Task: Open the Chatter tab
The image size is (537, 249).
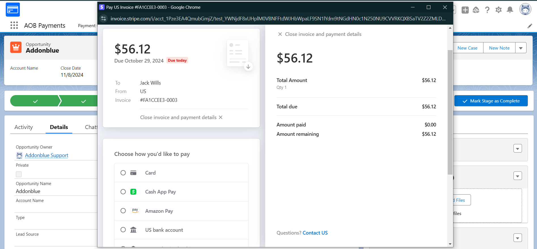Action: 91,127
